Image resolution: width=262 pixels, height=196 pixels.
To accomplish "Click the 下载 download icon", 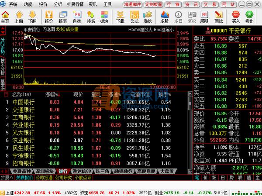I will tap(120, 17).
